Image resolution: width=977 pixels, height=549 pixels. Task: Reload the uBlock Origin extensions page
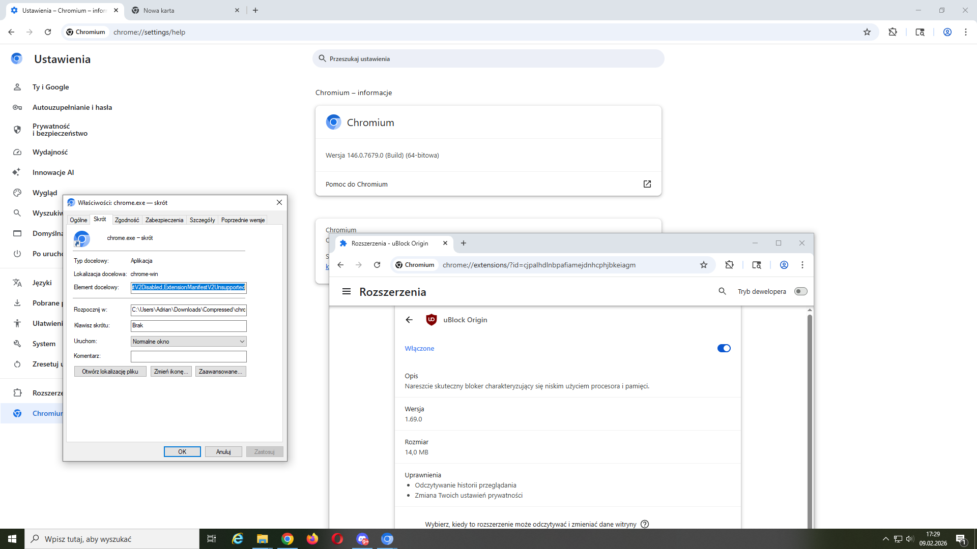(377, 265)
